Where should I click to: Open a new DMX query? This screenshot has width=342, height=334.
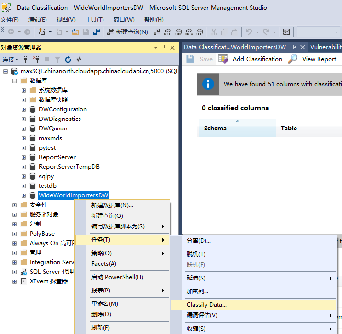pyautogui.click(x=178, y=32)
